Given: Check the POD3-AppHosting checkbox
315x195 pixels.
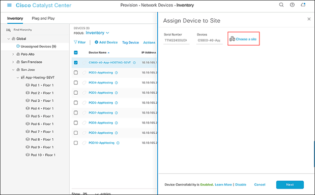Looking at the screenshot, I should point(76,72).
